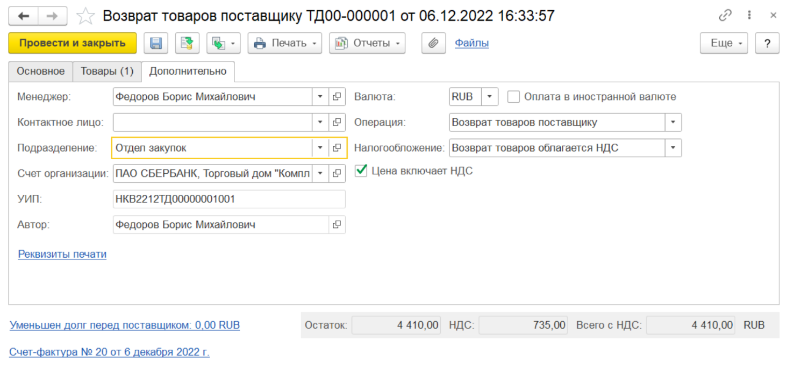Expand the Валюта RUB dropdown
Image resolution: width=794 pixels, height=368 pixels.
coord(489,97)
